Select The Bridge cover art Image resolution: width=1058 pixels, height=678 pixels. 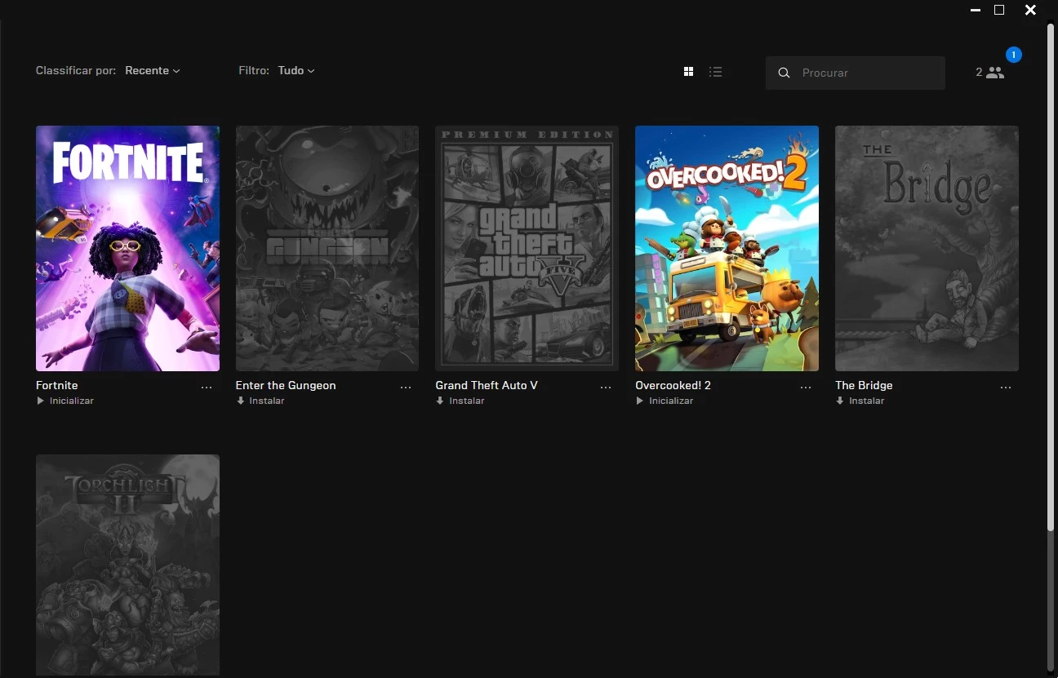pyautogui.click(x=927, y=248)
